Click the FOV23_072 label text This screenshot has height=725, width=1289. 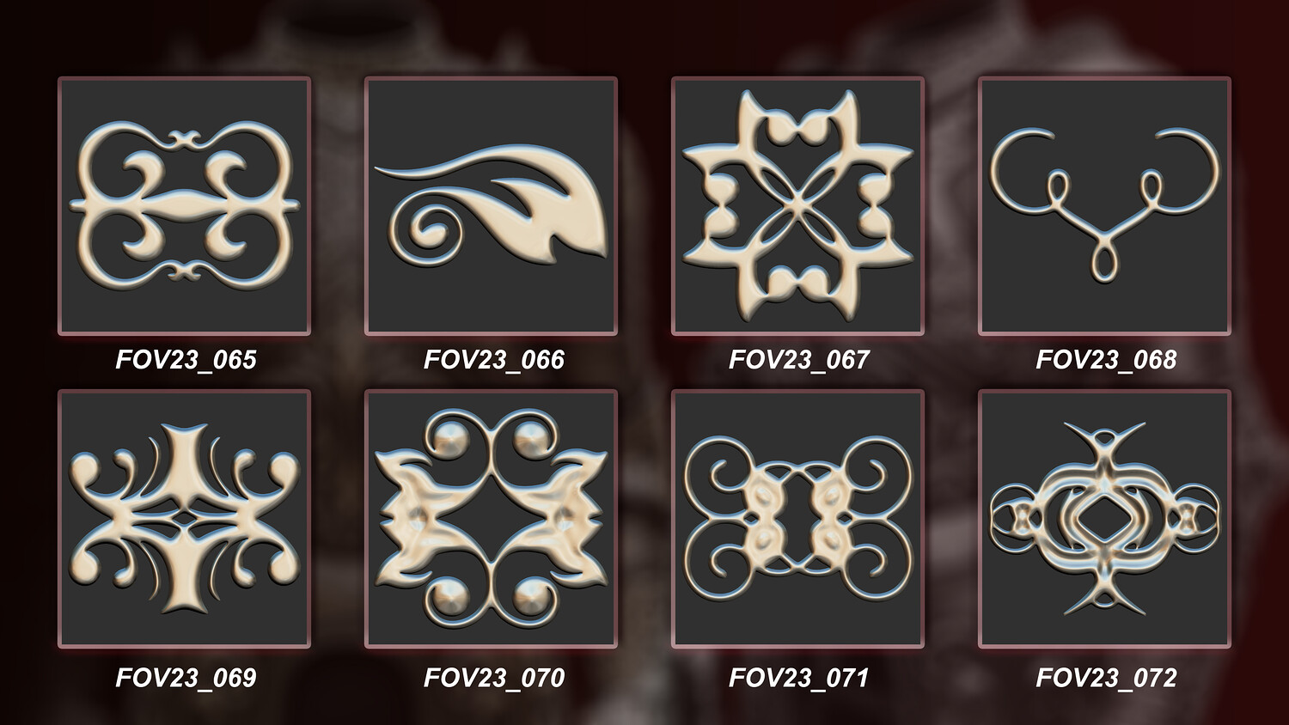tap(1107, 678)
